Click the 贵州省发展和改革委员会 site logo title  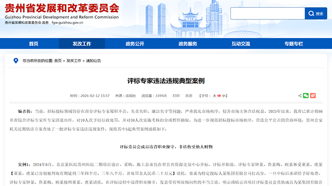pyautogui.click(x=62, y=8)
